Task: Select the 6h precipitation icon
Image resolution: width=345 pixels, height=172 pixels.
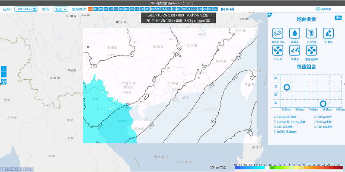Action: (294, 50)
